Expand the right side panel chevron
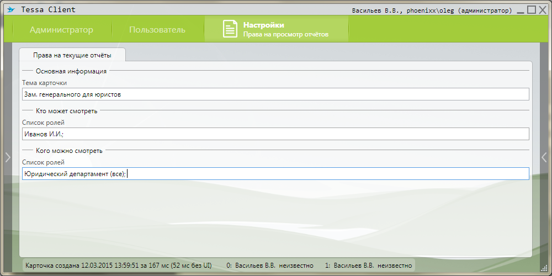Screen dimensions: 552x276 (544, 157)
